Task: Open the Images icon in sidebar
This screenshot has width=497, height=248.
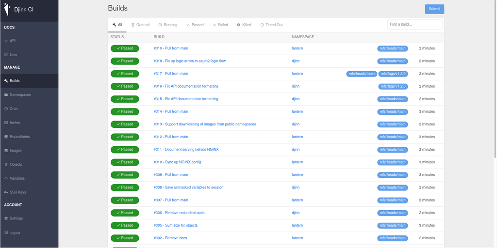Action: point(6,151)
